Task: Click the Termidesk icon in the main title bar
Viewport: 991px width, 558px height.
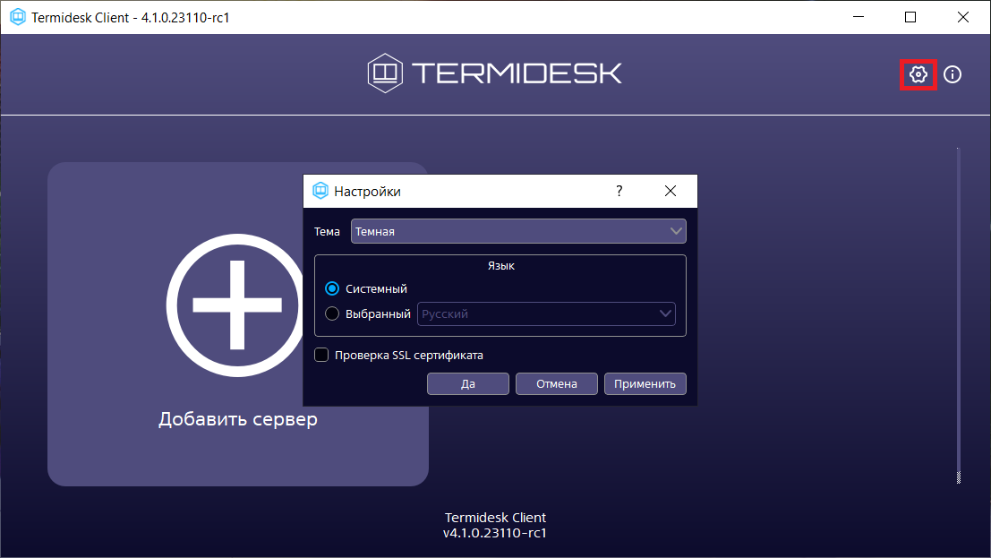Action: (16, 17)
